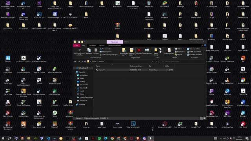
Task: Click Alles auswählen
Action: pos(193,49)
